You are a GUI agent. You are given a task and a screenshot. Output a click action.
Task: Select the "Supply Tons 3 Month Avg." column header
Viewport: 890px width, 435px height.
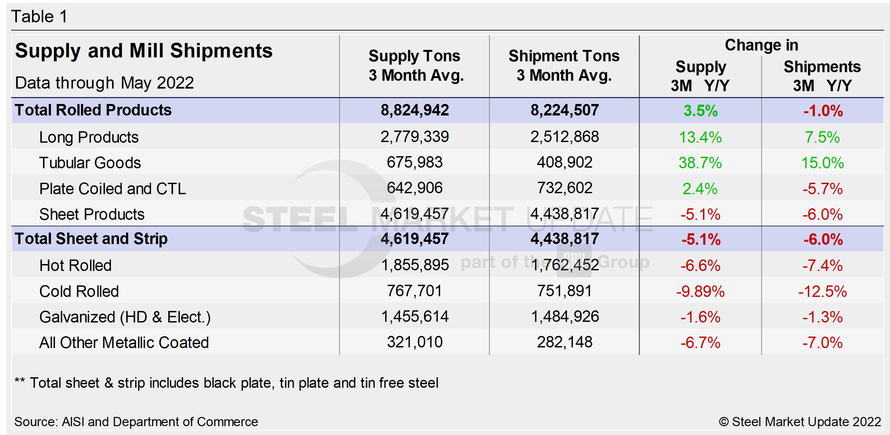414,66
